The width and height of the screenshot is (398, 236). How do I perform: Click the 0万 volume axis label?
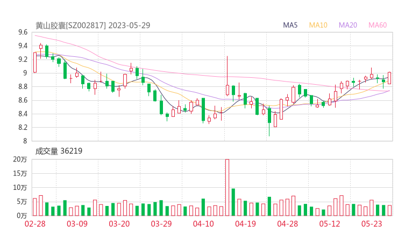point(22,216)
